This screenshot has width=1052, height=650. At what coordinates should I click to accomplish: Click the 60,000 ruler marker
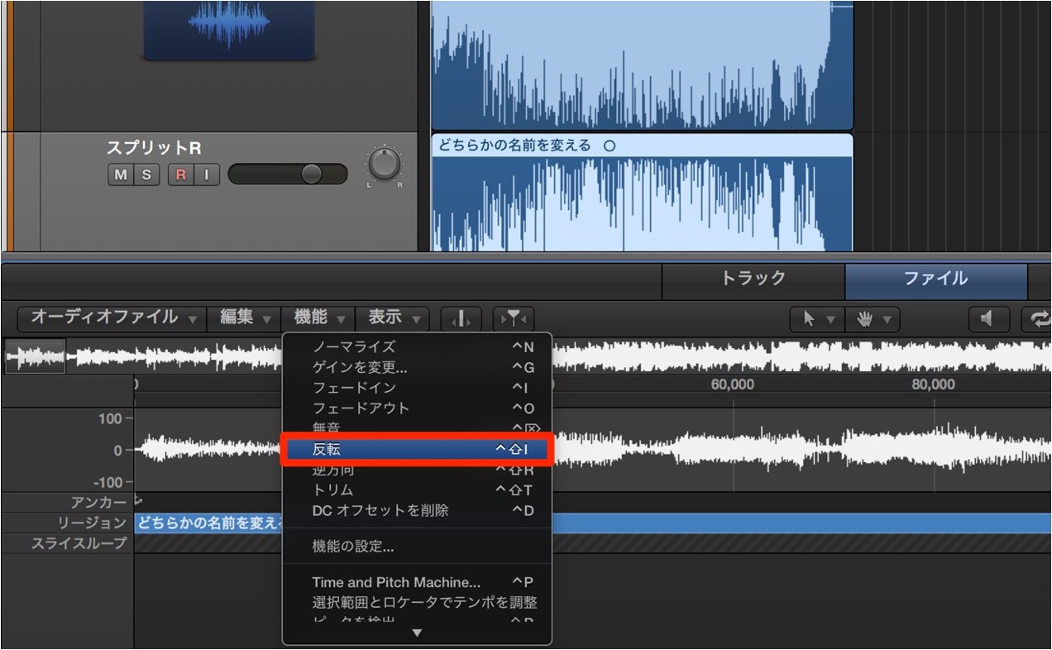pos(733,385)
